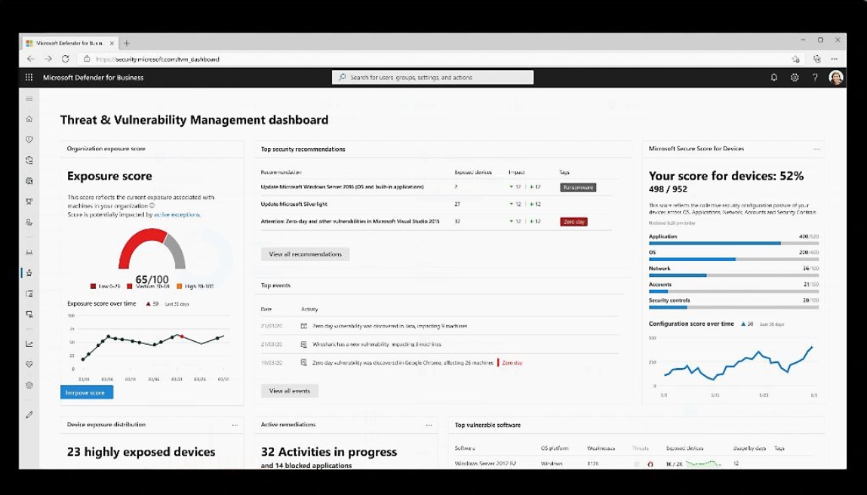Screen dimensions: 867x495
Task: Click the Application score progress bar
Action: (x=733, y=244)
